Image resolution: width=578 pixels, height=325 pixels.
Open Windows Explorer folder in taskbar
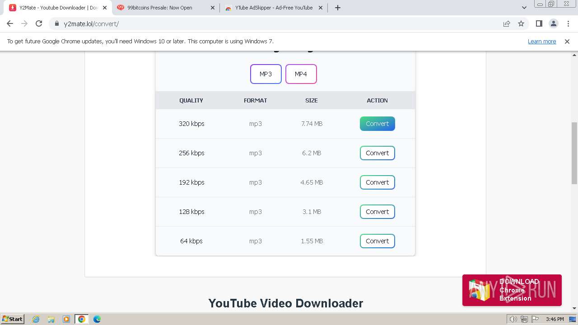(x=51, y=319)
